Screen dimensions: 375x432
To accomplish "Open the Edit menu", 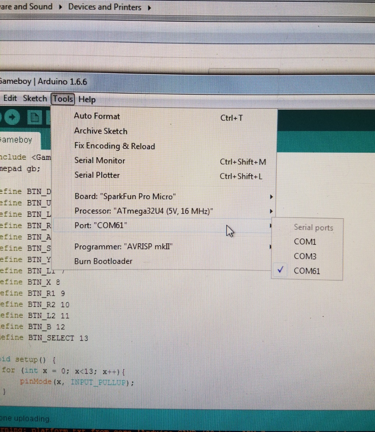I will pos(10,98).
